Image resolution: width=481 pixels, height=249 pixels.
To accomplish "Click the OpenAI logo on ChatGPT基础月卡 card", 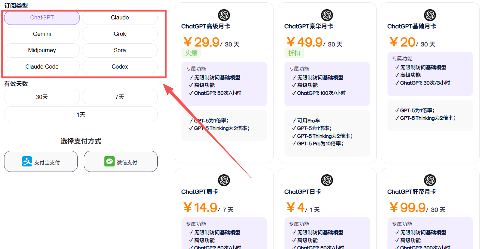I will point(430,15).
